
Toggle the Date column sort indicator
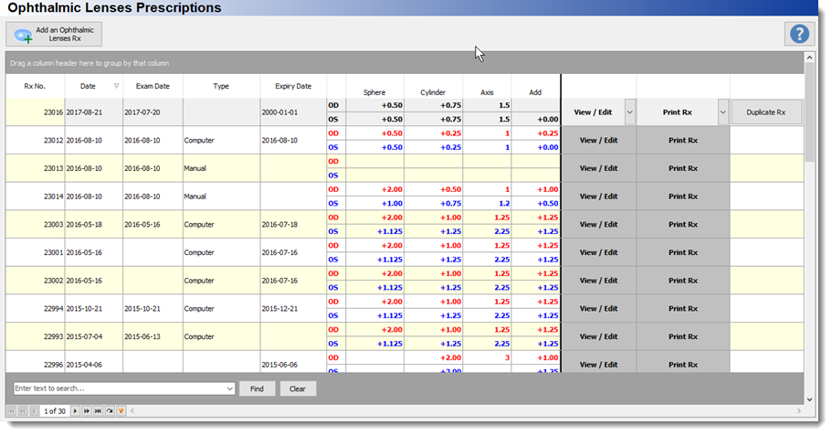[116, 86]
